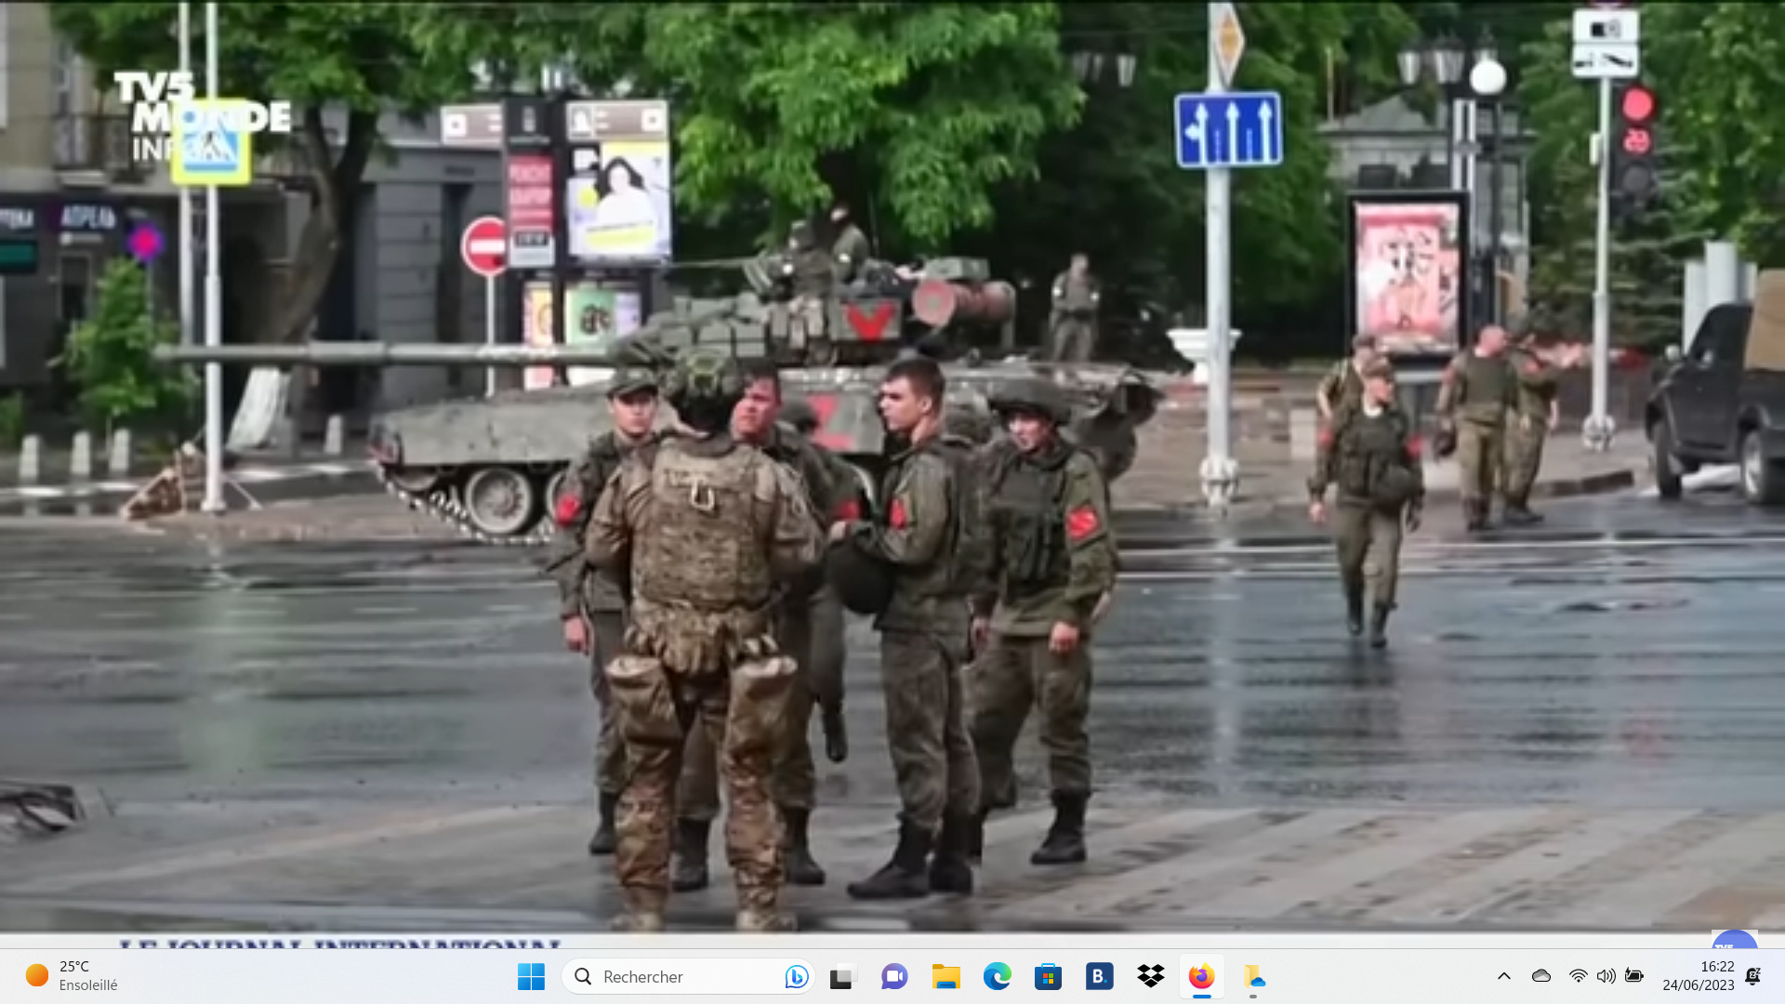The width and height of the screenshot is (1785, 1004).
Task: Open the weather widget showing 25°C
Action: [x=73, y=976]
